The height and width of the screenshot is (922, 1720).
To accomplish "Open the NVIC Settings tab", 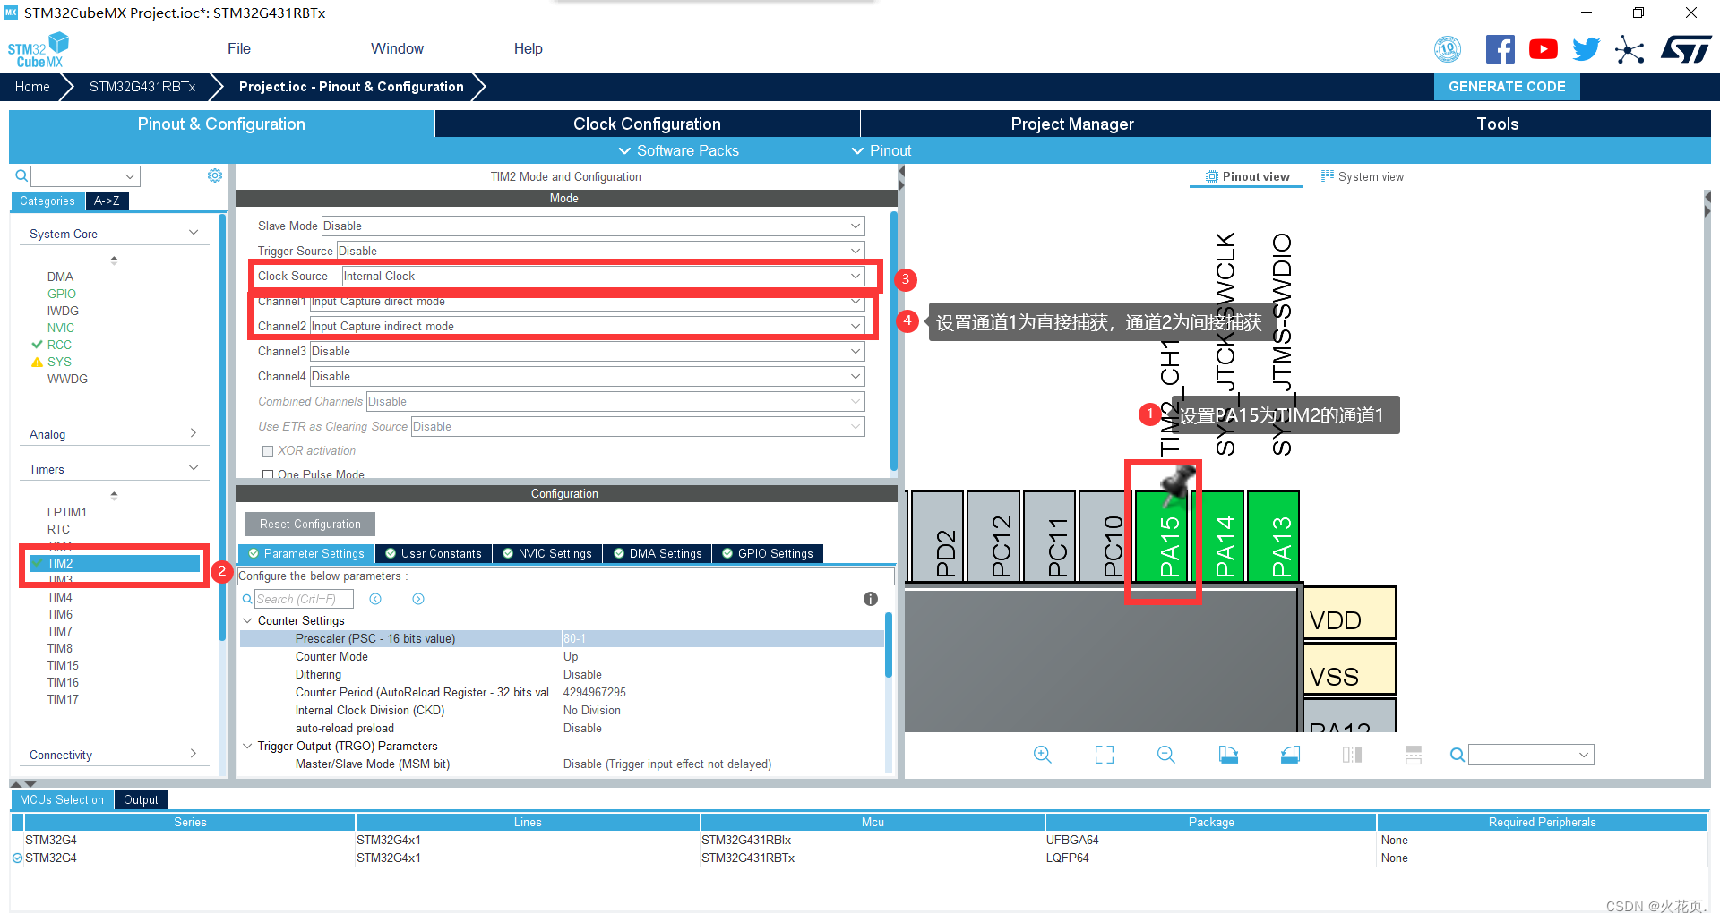I will coord(547,553).
